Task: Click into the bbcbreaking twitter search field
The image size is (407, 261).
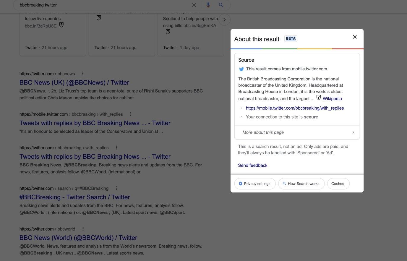Action: click(x=103, y=5)
